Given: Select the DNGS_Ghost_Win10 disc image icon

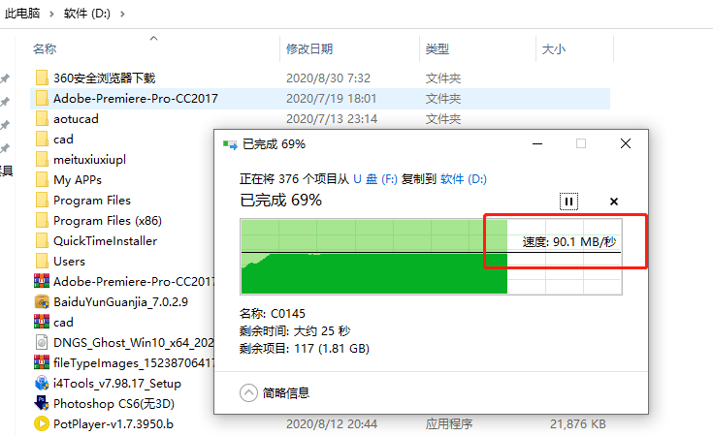Looking at the screenshot, I should point(42,342).
